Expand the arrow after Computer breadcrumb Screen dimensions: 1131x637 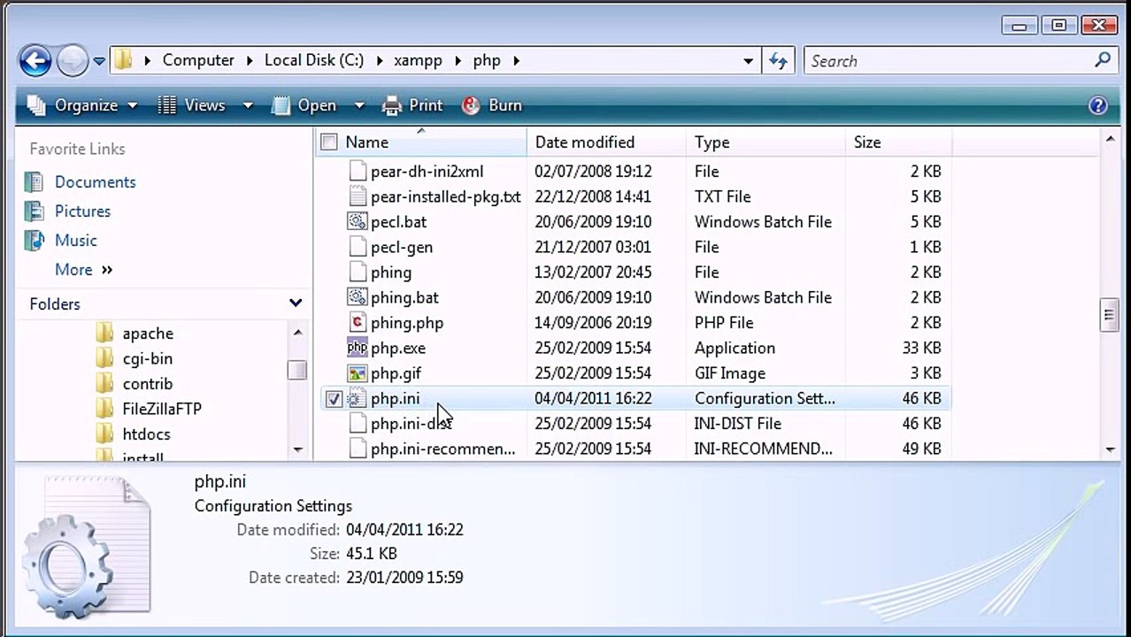[250, 60]
